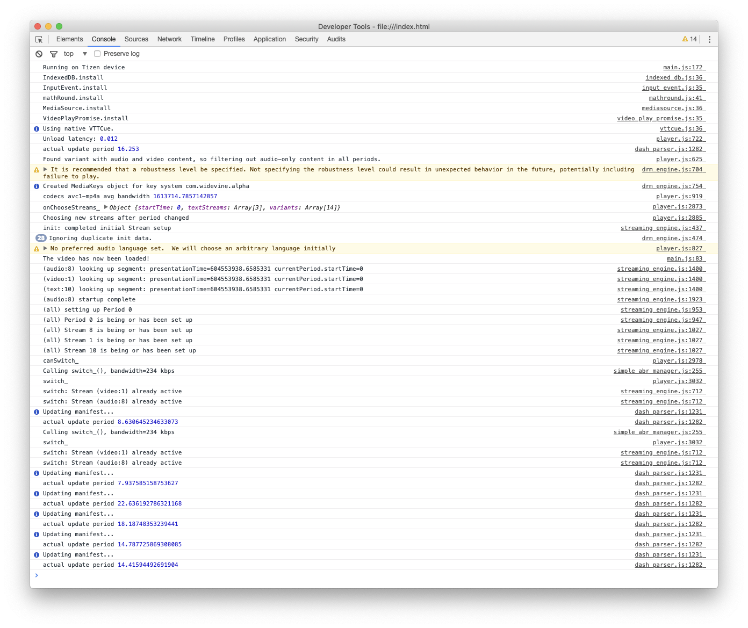Go to the Profiles tab

click(234, 39)
